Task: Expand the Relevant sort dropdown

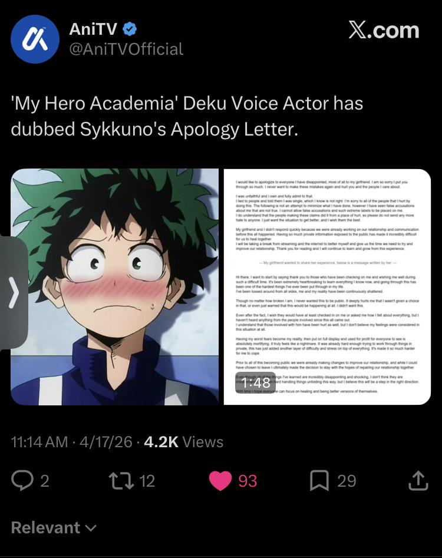Action: [54, 527]
